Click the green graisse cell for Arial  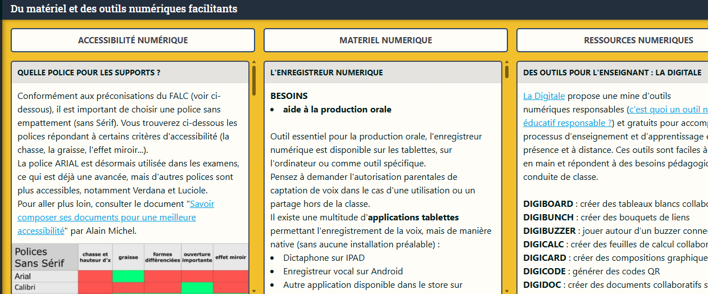point(128,276)
